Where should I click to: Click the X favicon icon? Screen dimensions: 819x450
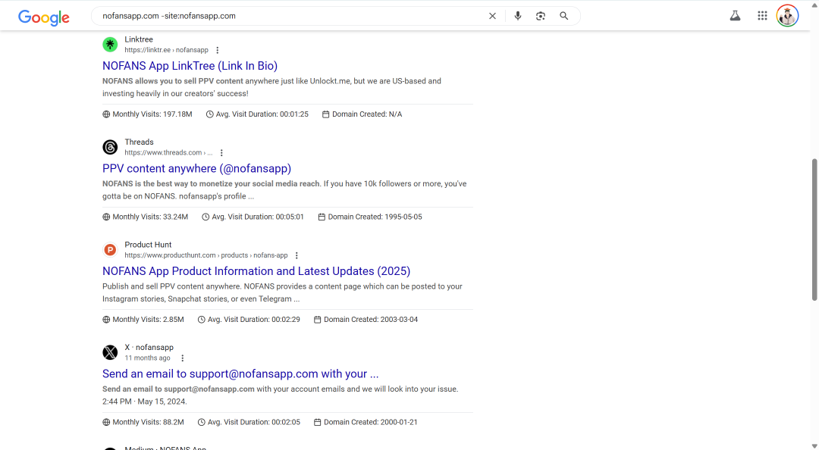tap(110, 352)
